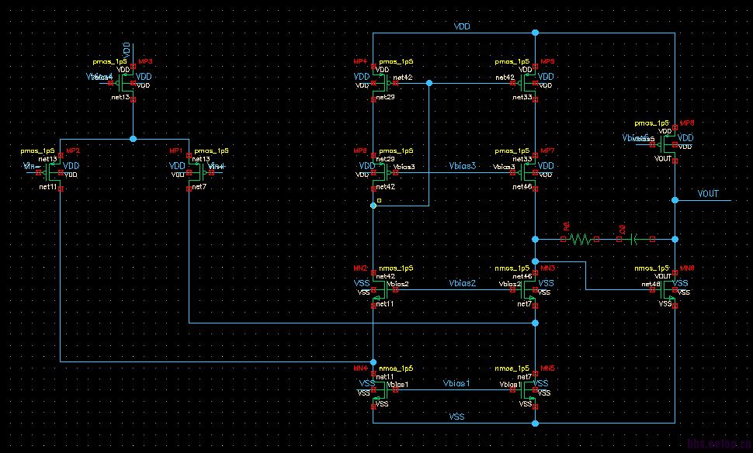Select the MN2 NMOS transistor symbol
This screenshot has height=453, width=753.
(383, 289)
